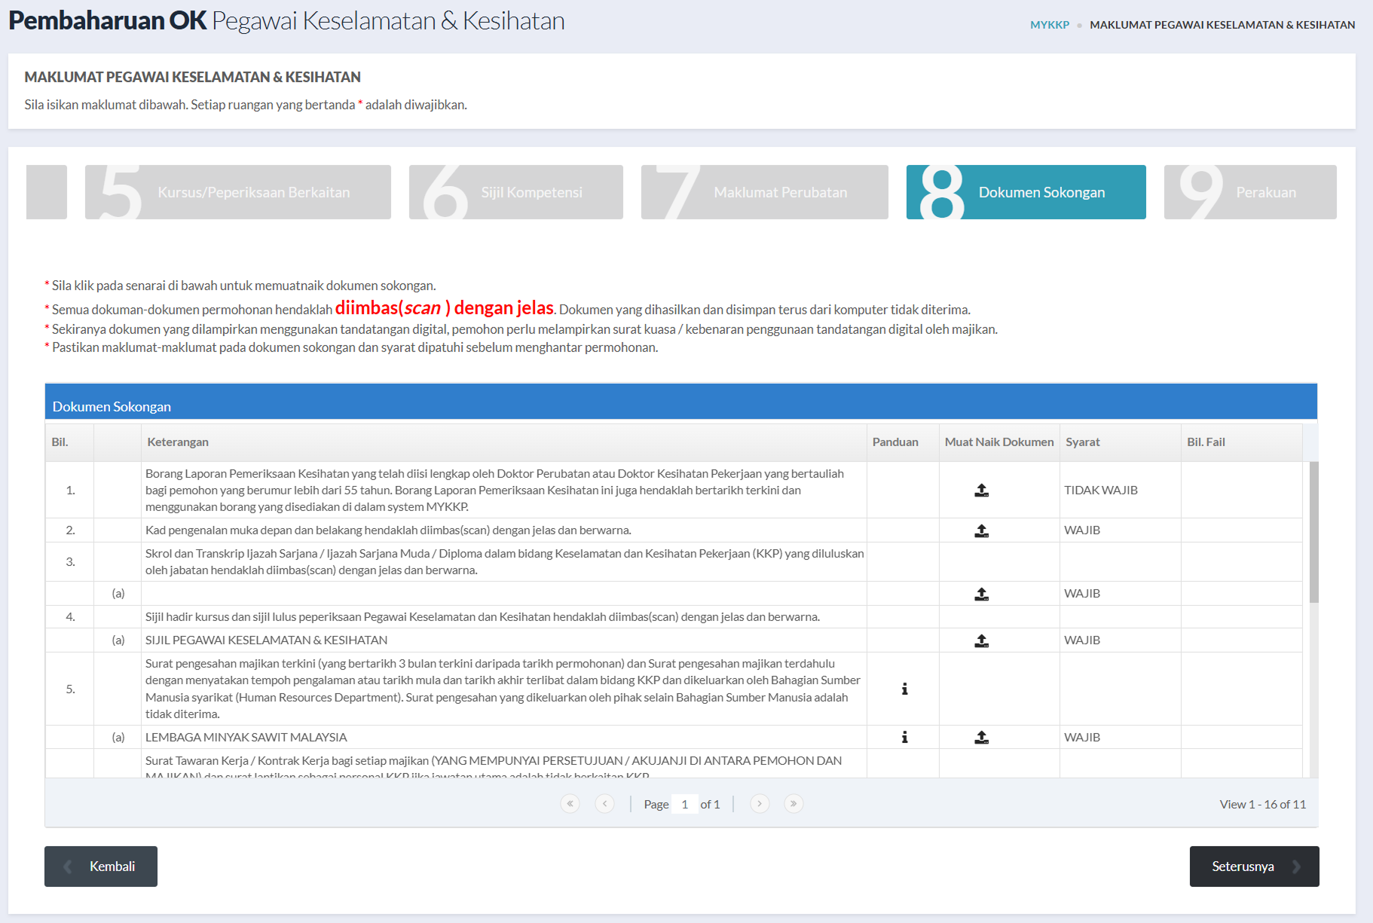This screenshot has width=1373, height=923.
Task: Go to step 9 Perakuan
Action: pos(1250,192)
